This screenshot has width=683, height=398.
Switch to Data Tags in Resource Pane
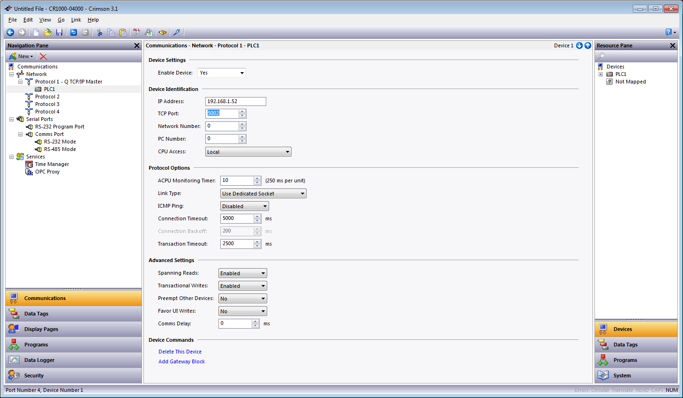(x=636, y=345)
